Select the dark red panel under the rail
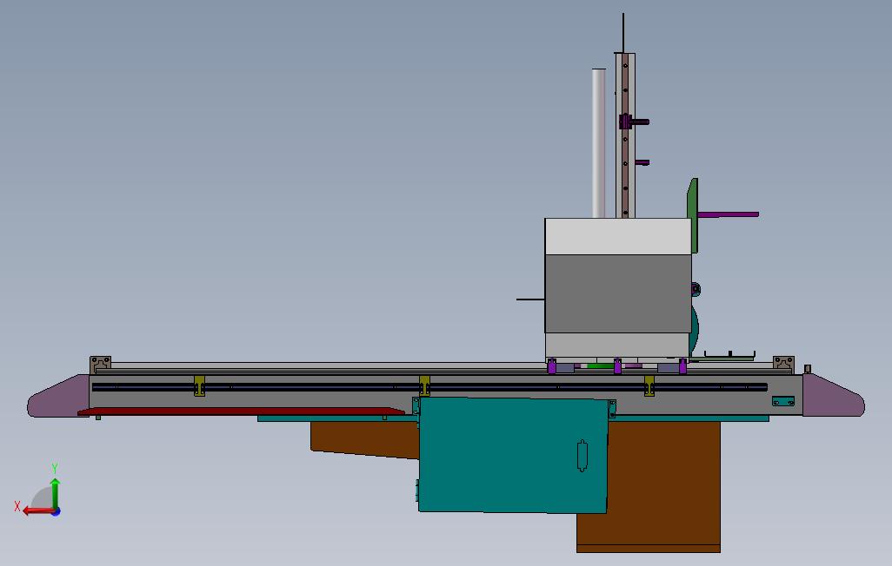This screenshot has width=892, height=566. (241, 411)
